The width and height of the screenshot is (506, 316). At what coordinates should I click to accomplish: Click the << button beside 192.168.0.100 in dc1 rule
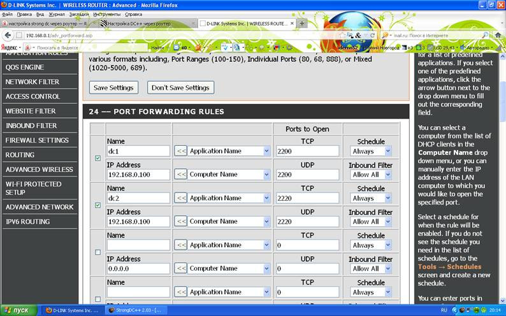181,174
